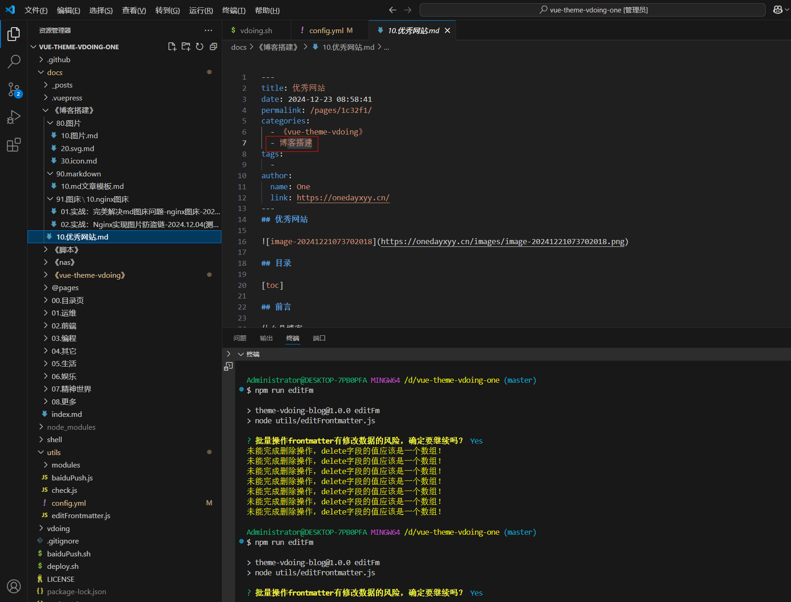Click the https://onedayxyy.cn/ author link
Screen dimensions: 791x602
pyautogui.click(x=343, y=198)
